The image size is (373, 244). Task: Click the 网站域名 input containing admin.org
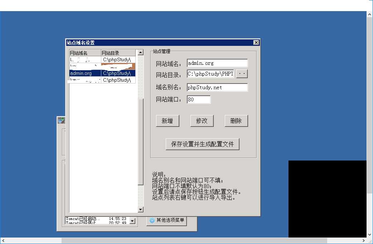pyautogui.click(x=217, y=63)
